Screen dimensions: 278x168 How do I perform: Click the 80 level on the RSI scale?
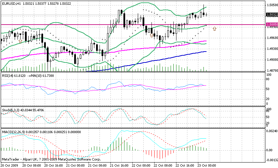pyautogui.click(x=268, y=79)
